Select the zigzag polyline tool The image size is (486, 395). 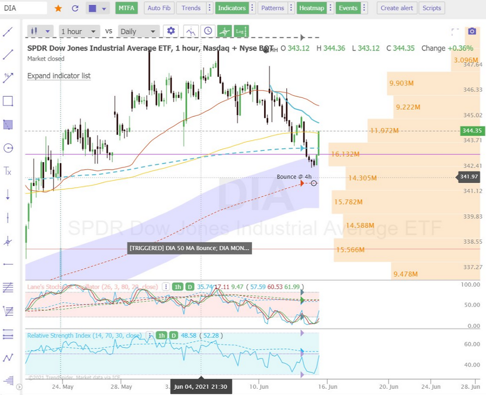(8, 358)
